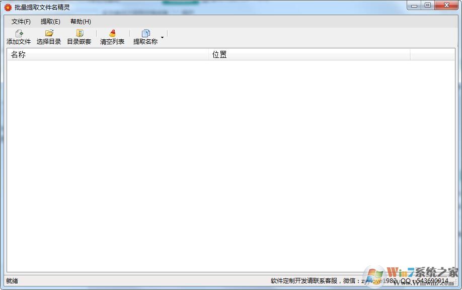Click the 位置 column header
The image size is (462, 290).
[219, 54]
